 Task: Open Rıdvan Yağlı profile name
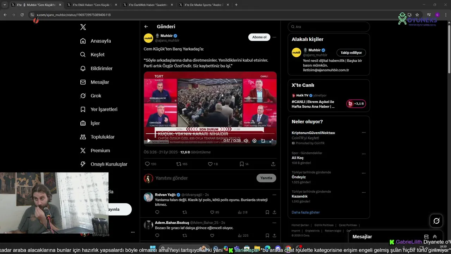pos(165,195)
